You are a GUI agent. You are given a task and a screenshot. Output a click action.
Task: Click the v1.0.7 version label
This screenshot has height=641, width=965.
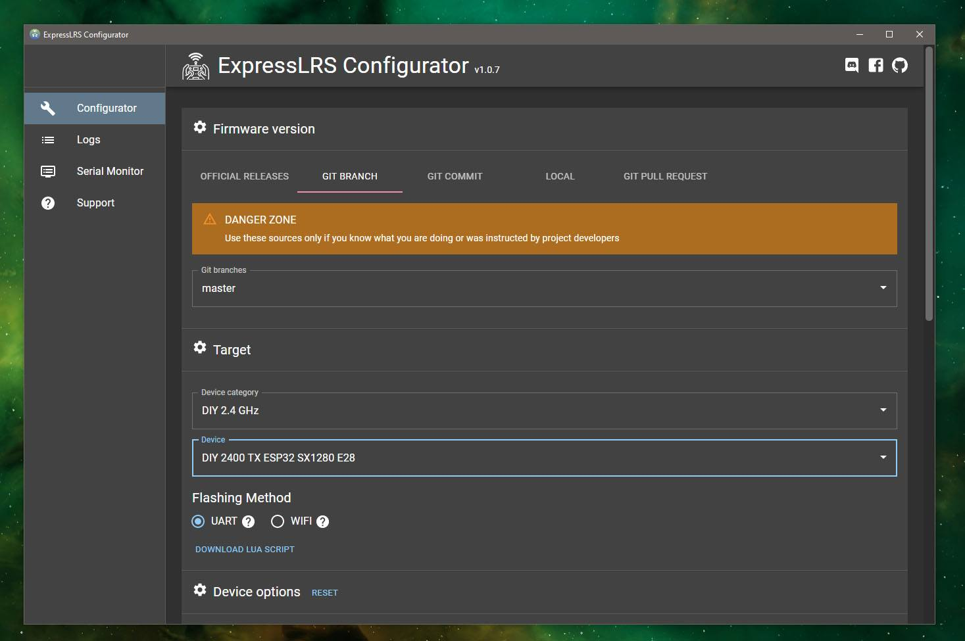click(x=487, y=70)
